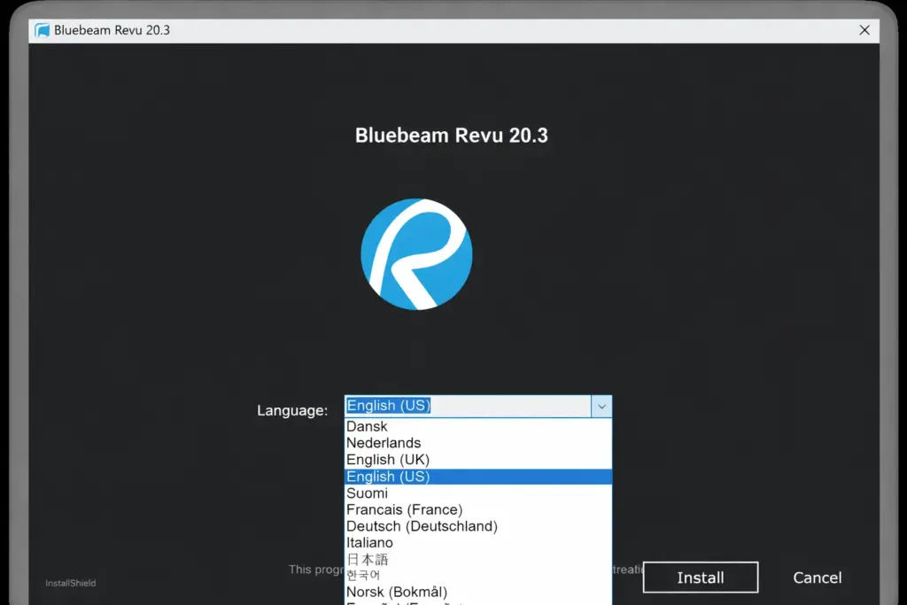Choose Deutsch (Deutschland) from the list
The image size is (907, 605).
422,526
